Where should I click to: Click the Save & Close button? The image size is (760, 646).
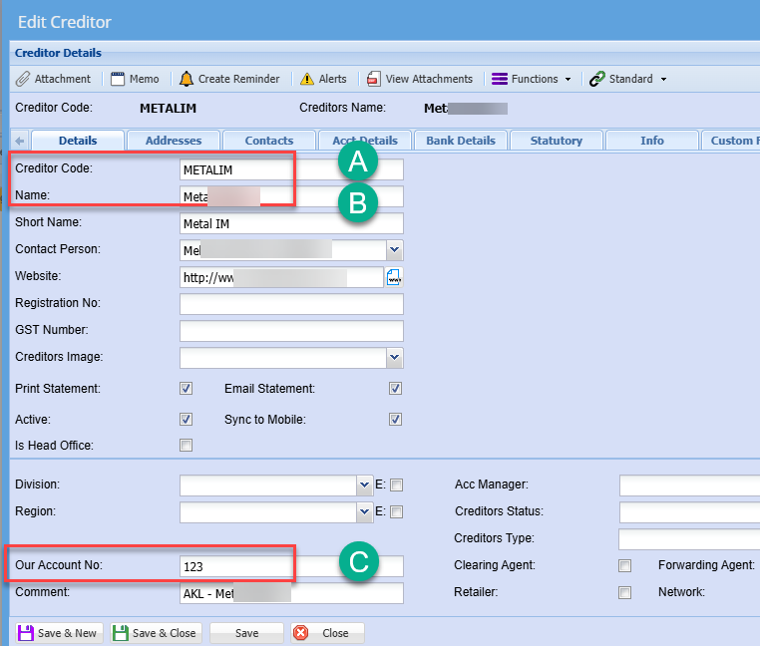pyautogui.click(x=156, y=633)
